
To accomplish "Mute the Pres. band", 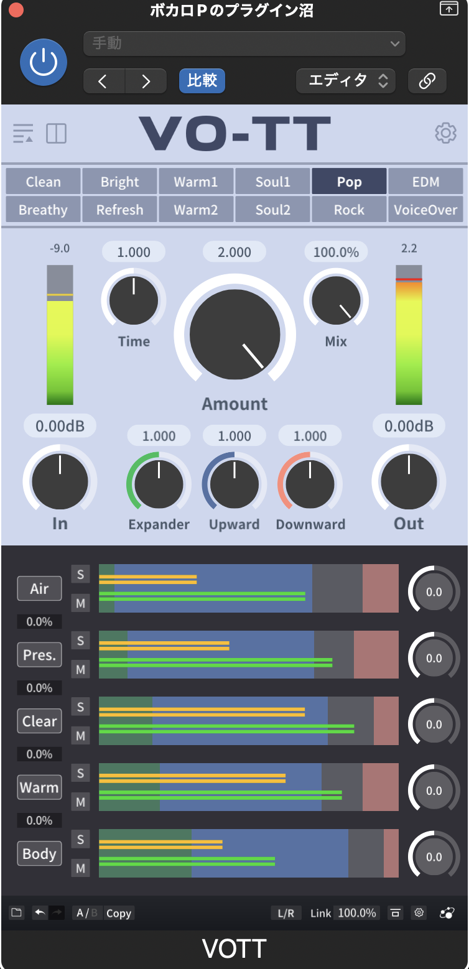I will [80, 670].
